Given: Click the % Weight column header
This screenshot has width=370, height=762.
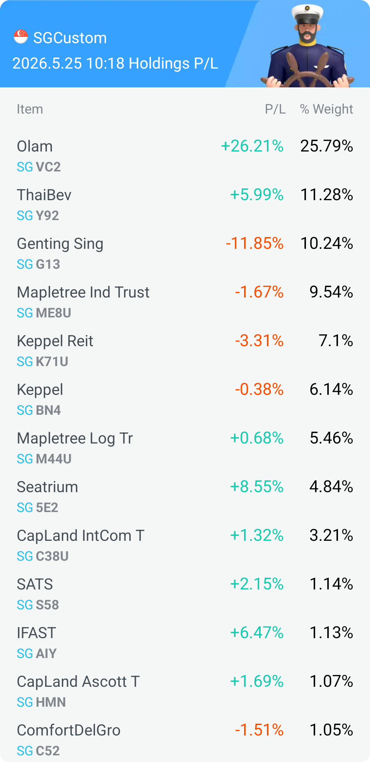Looking at the screenshot, I should click(x=327, y=109).
